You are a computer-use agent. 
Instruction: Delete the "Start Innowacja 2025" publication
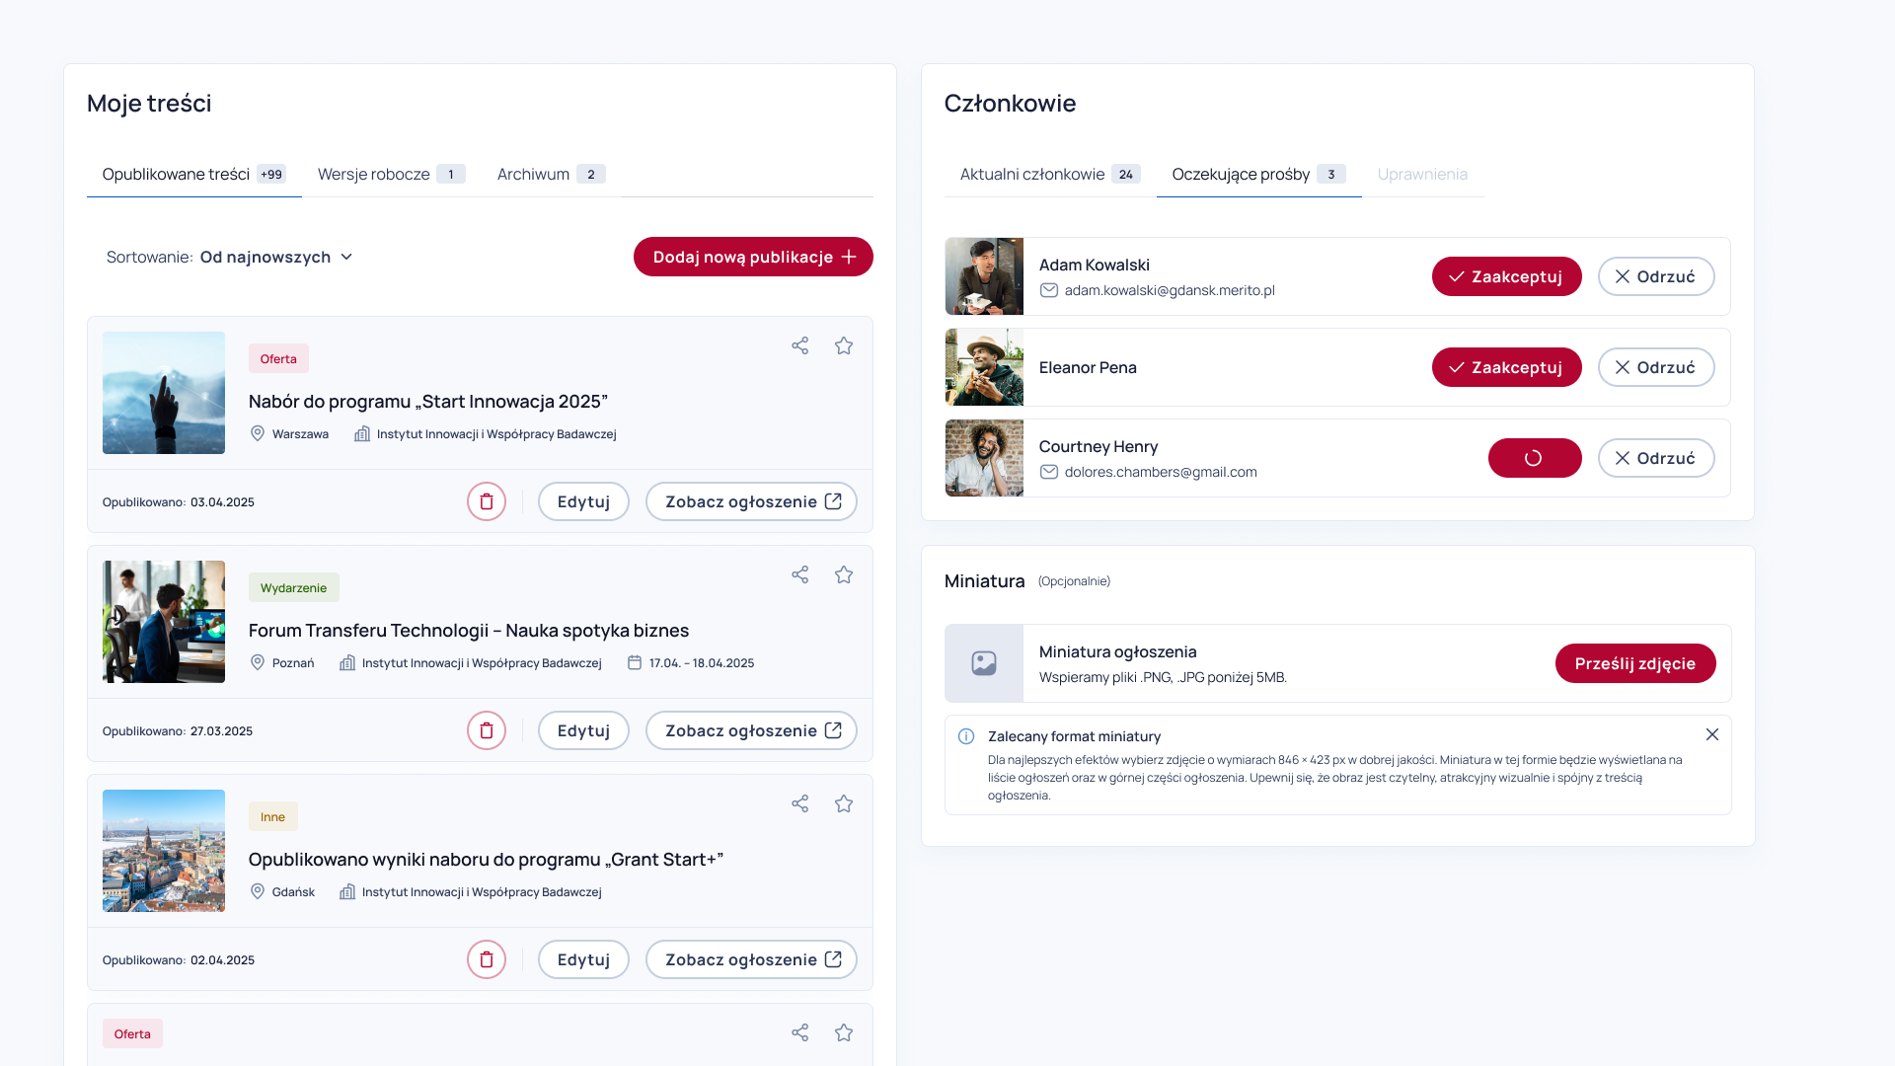pyautogui.click(x=486, y=501)
